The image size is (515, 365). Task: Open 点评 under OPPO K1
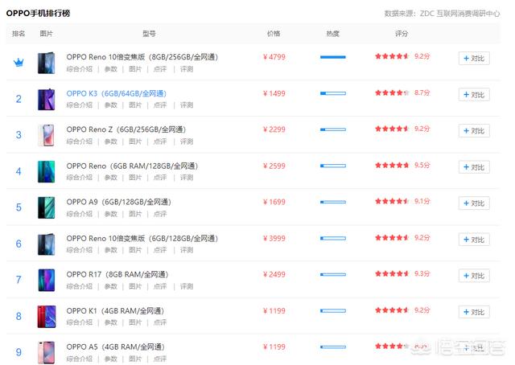tap(160, 322)
